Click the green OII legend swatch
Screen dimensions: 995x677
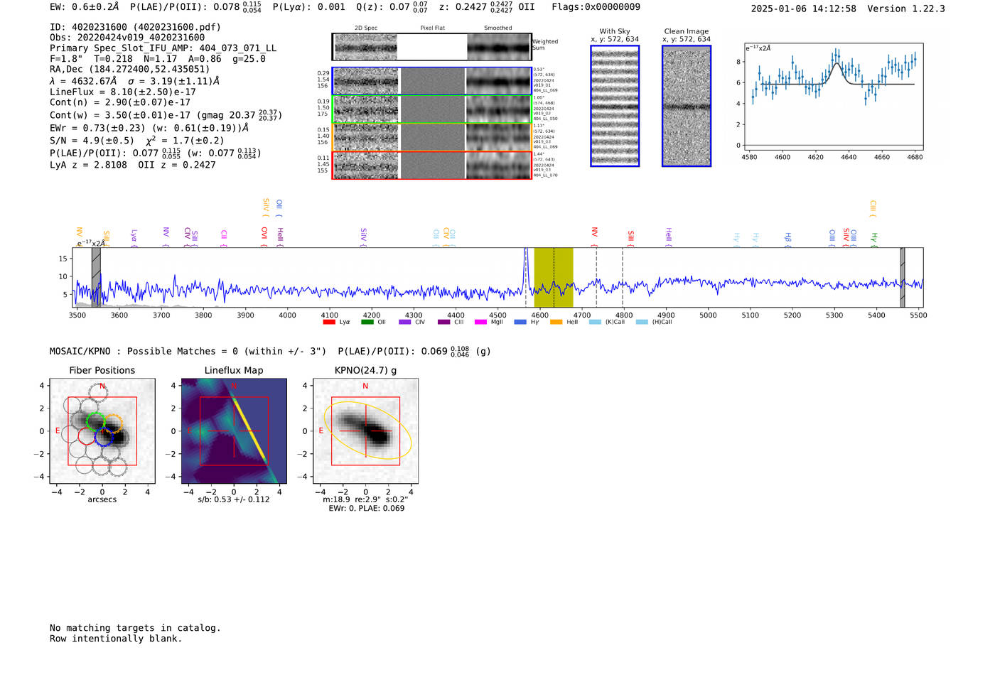coord(367,323)
